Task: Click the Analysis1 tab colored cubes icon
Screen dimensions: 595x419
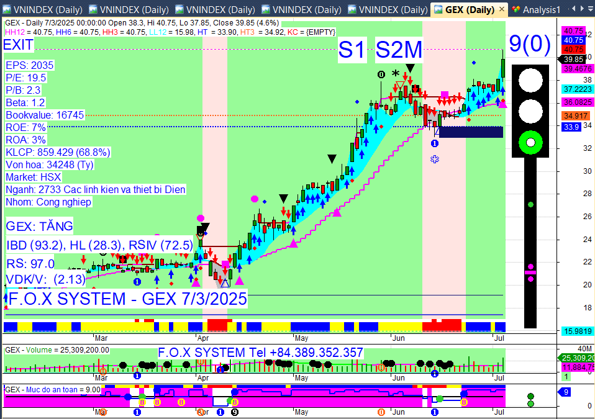Action: coord(516,9)
